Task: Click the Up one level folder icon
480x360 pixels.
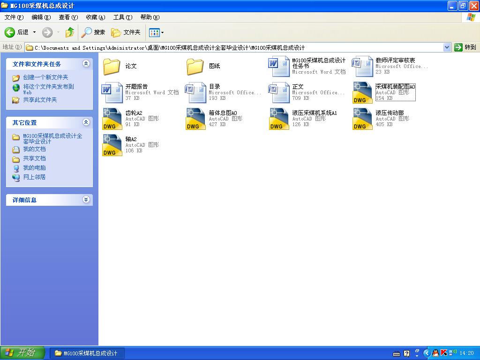Action: [70, 32]
